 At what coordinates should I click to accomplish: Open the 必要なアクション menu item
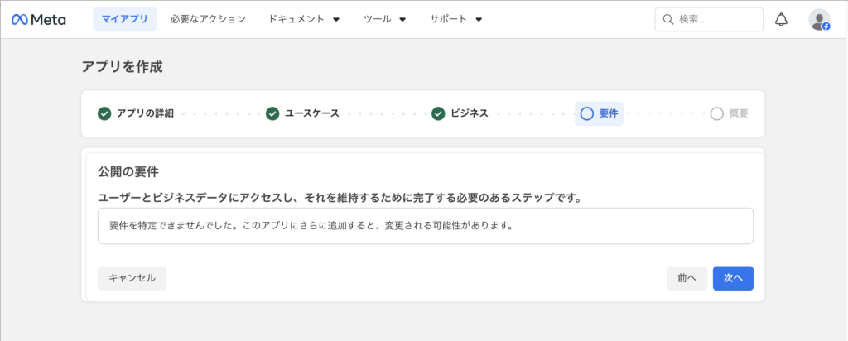(x=208, y=19)
